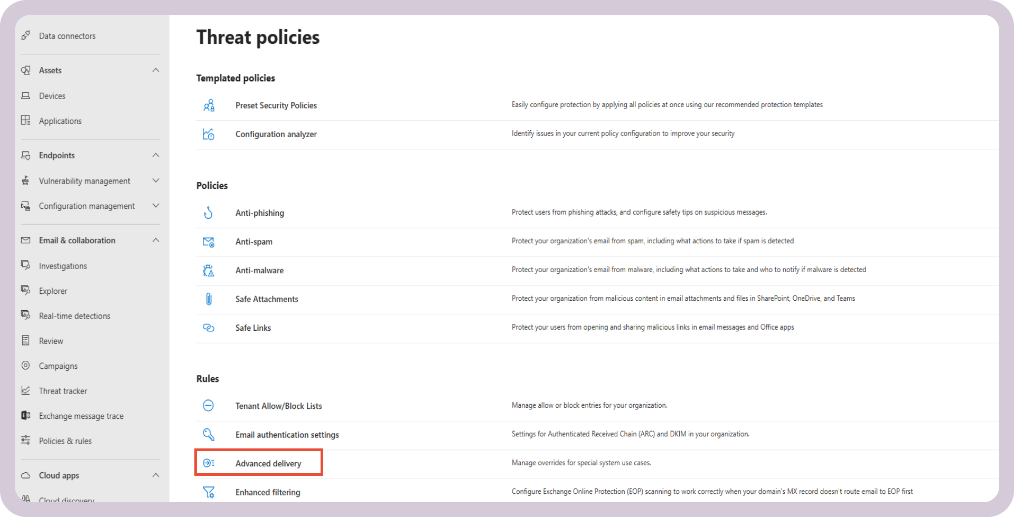Select Cloud discovery at the sidebar bottom

pyautogui.click(x=67, y=500)
